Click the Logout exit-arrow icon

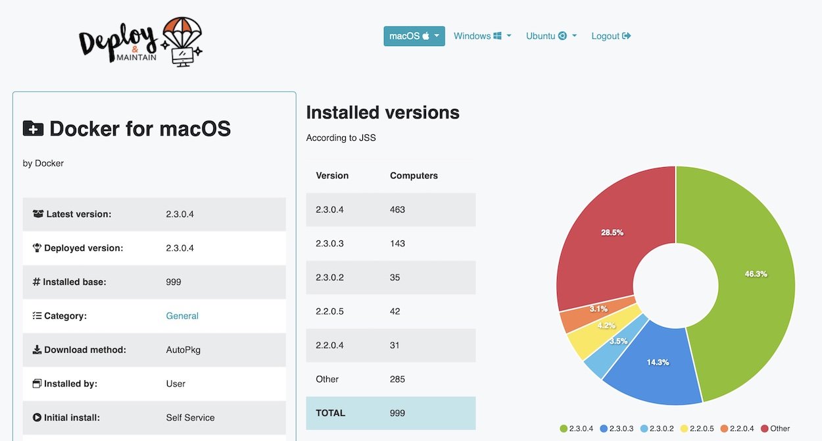click(x=627, y=36)
